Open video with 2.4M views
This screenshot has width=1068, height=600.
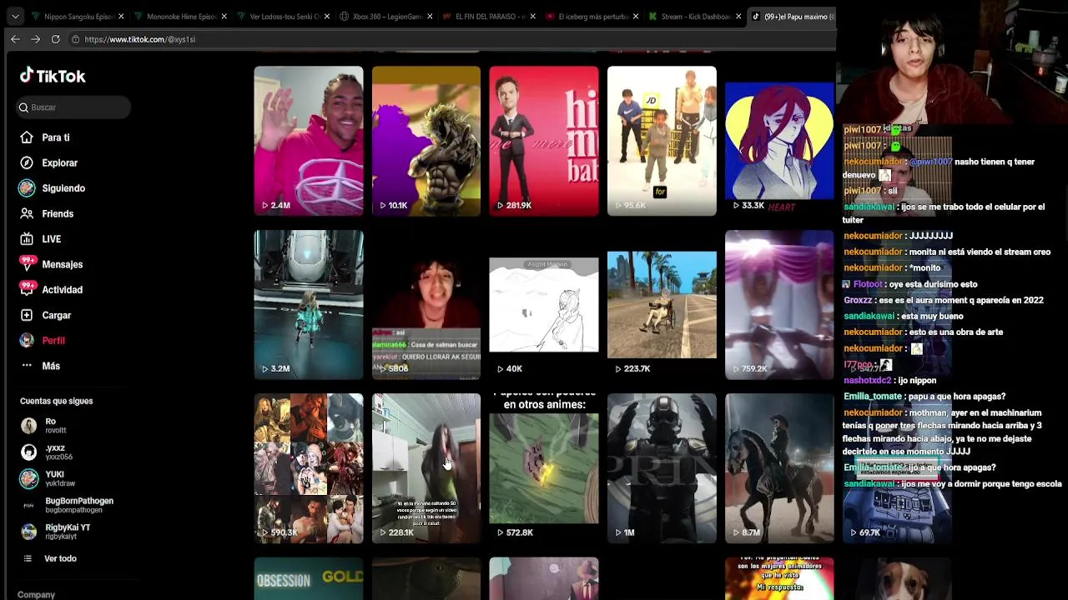[309, 141]
